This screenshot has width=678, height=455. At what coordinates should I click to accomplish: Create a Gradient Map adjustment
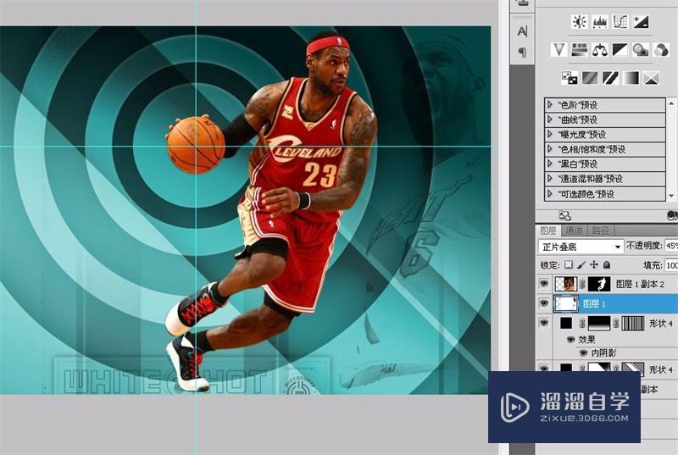631,78
